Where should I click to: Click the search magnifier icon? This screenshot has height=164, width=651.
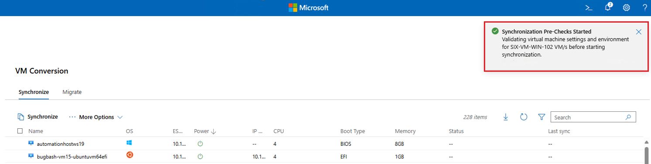(628, 117)
